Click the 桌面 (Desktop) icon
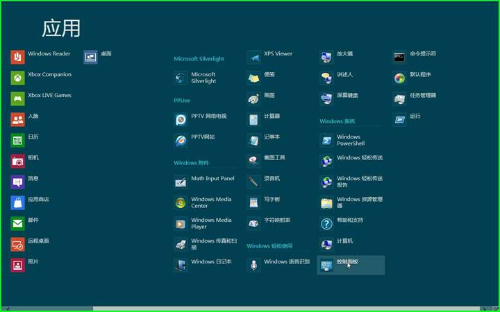Viewport: 500px width, 312px height. [91, 57]
